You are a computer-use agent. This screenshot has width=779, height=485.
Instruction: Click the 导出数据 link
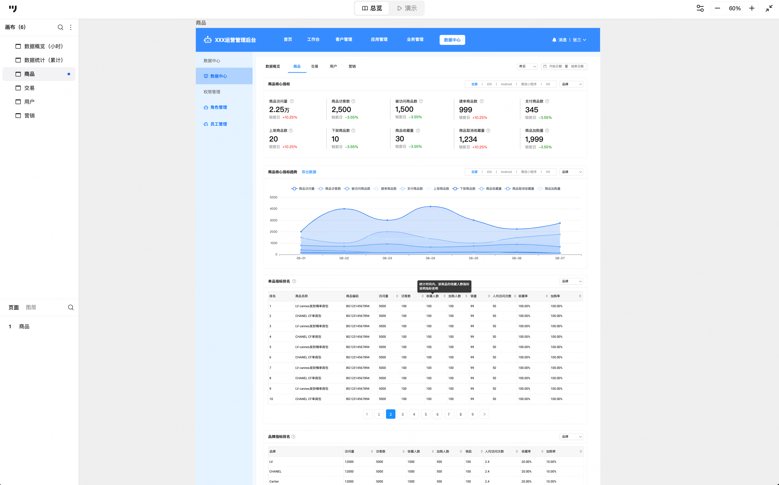309,172
